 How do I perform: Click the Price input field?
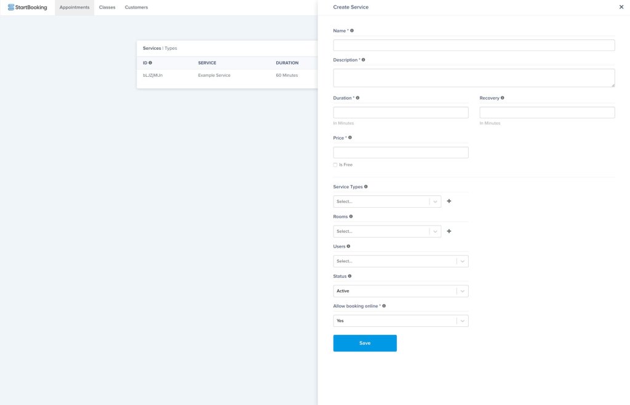pyautogui.click(x=401, y=152)
